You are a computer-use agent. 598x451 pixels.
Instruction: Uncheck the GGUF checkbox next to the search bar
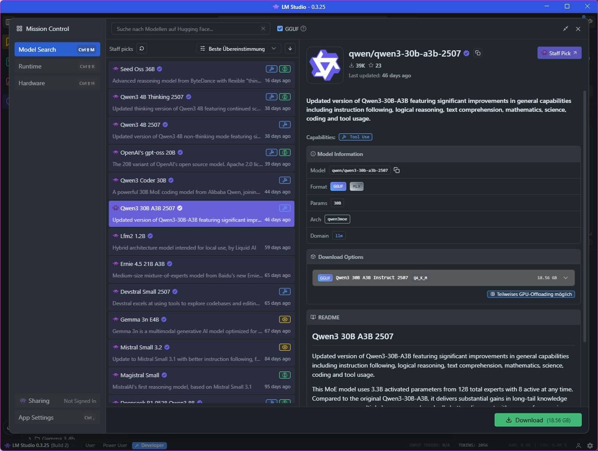pyautogui.click(x=280, y=28)
